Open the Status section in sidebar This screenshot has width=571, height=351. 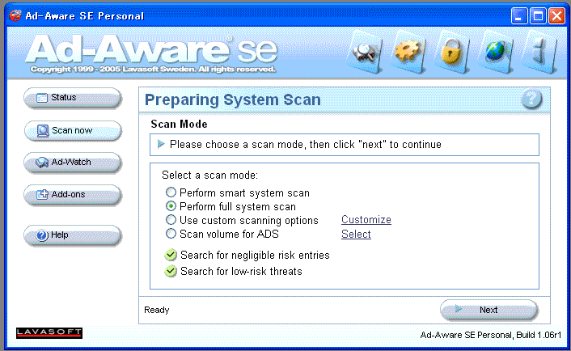click(73, 98)
